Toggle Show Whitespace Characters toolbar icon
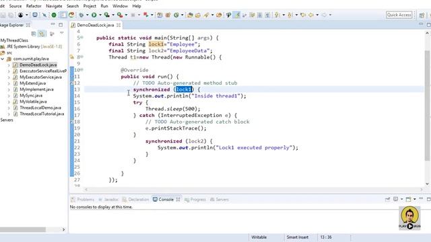 (267, 15)
